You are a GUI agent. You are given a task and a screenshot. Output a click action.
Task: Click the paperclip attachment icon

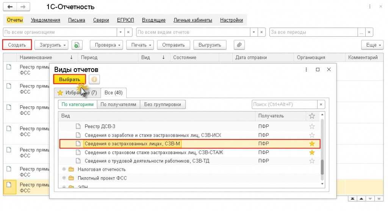coord(239,45)
